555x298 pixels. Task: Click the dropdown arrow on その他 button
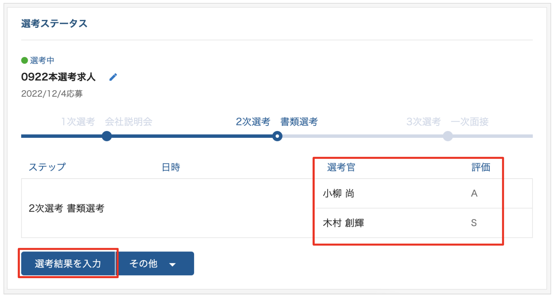point(172,264)
